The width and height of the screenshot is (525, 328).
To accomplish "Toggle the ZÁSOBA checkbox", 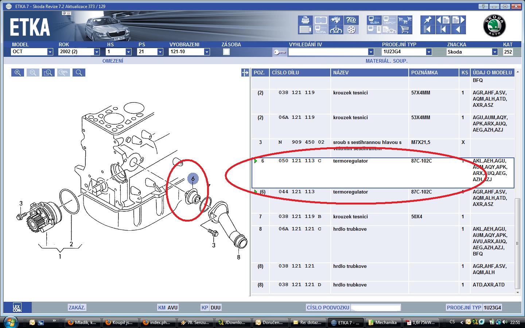I will [226, 52].
